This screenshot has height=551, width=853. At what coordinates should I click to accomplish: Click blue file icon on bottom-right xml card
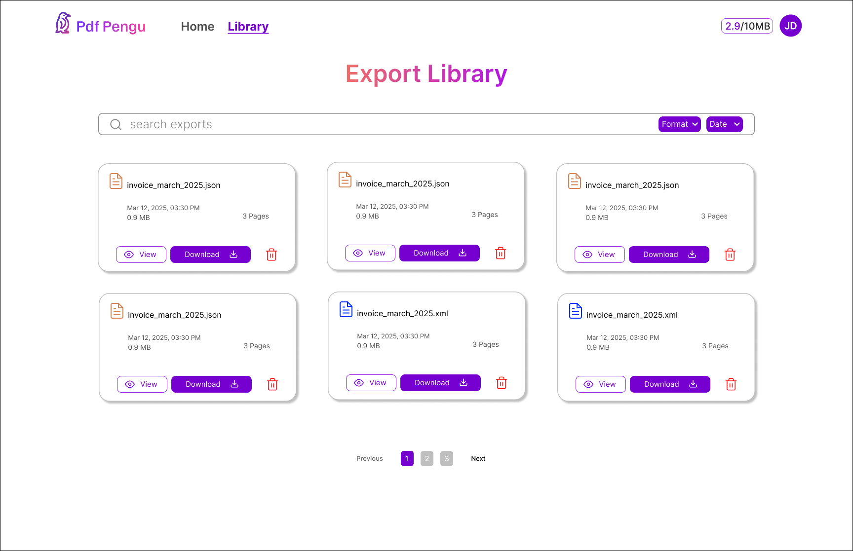coord(575,311)
